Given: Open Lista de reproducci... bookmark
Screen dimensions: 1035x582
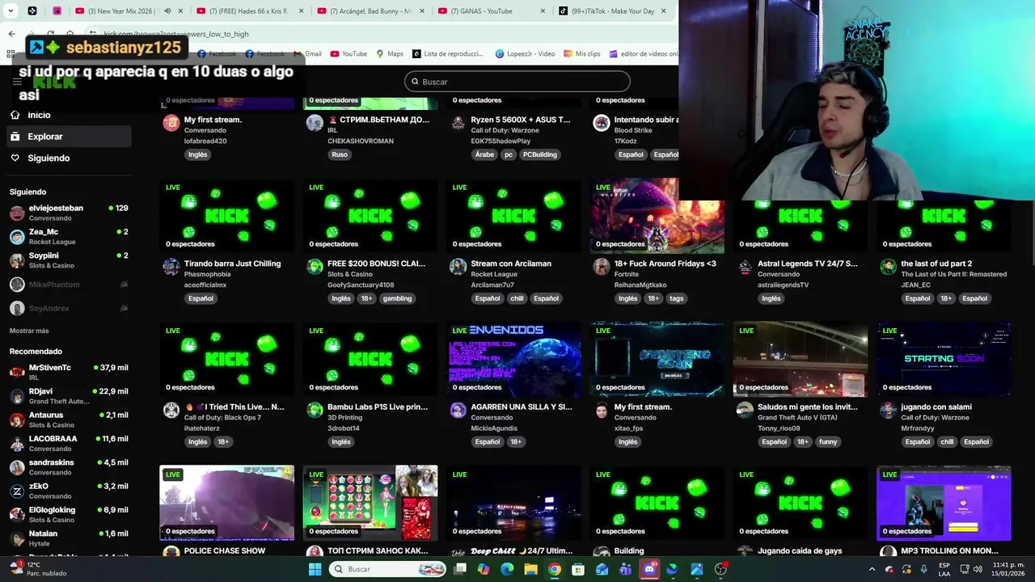Looking at the screenshot, I should pyautogui.click(x=448, y=54).
